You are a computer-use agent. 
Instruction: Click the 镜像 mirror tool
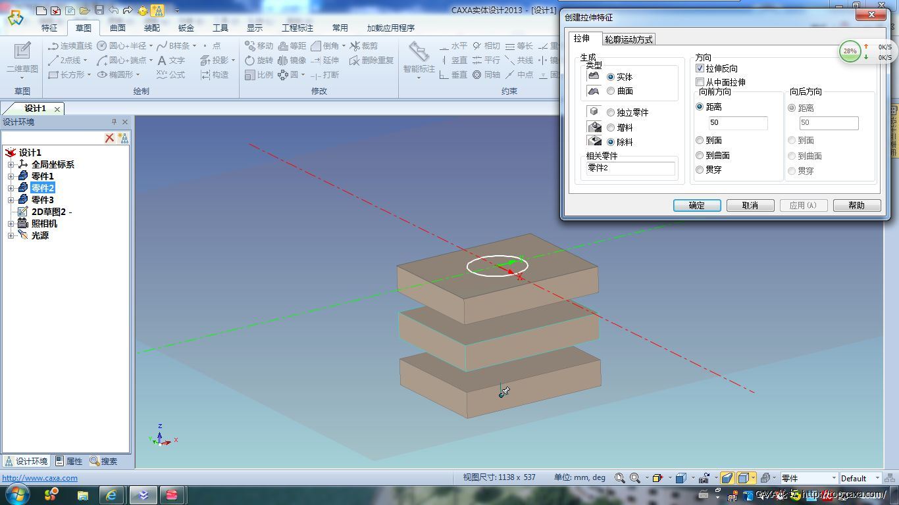292,60
